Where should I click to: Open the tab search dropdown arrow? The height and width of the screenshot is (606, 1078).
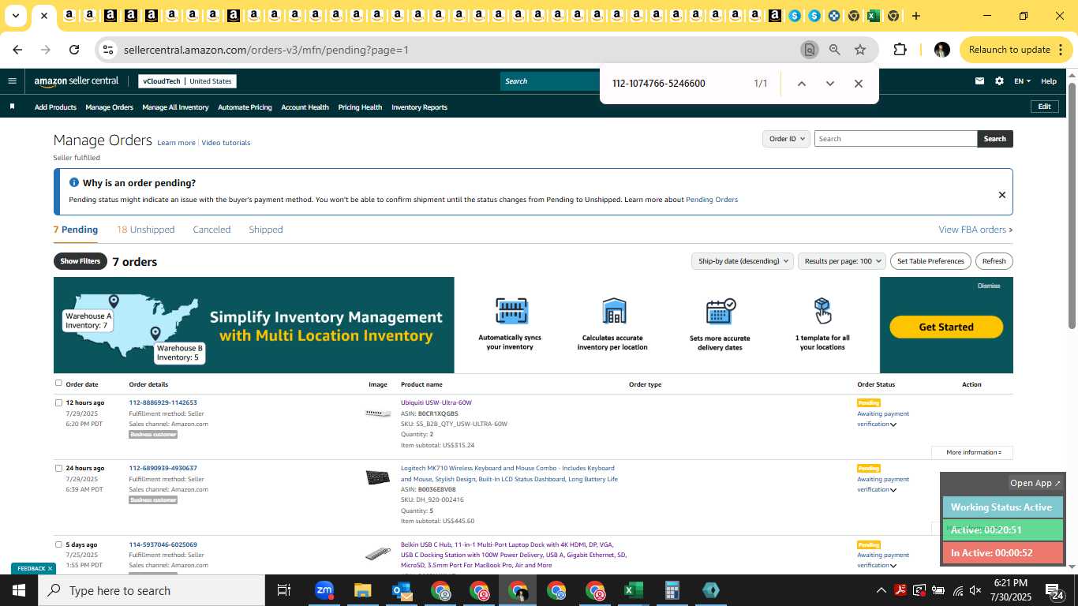(x=15, y=16)
